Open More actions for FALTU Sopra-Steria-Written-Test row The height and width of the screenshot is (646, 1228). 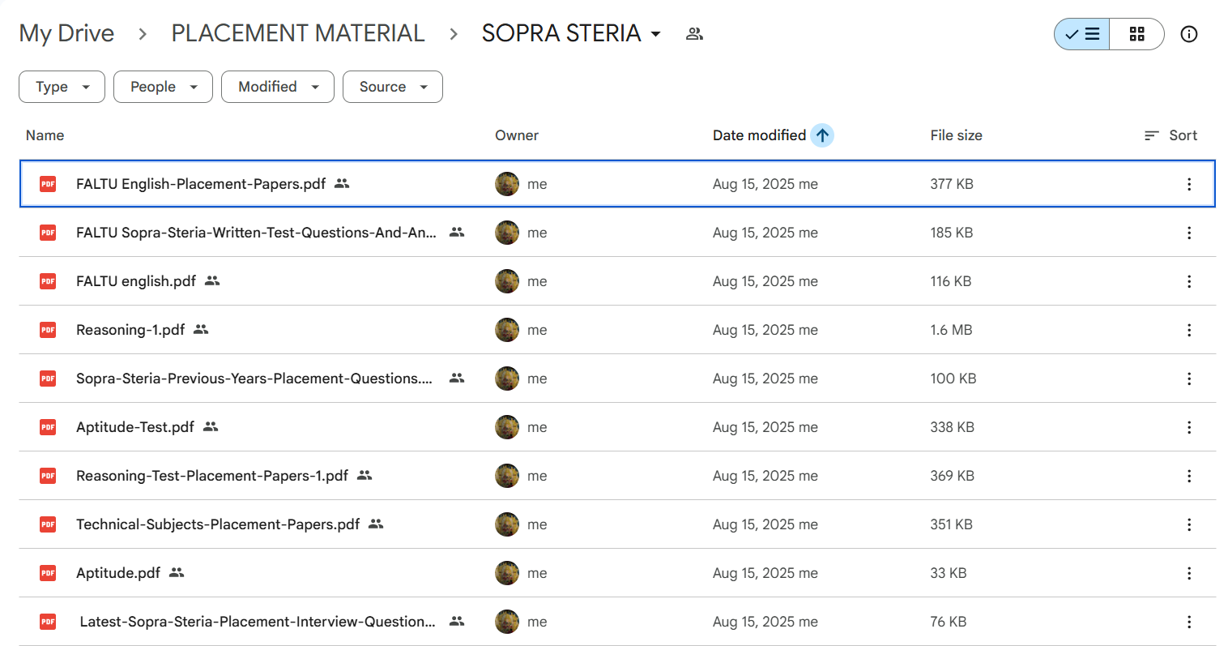(x=1188, y=233)
